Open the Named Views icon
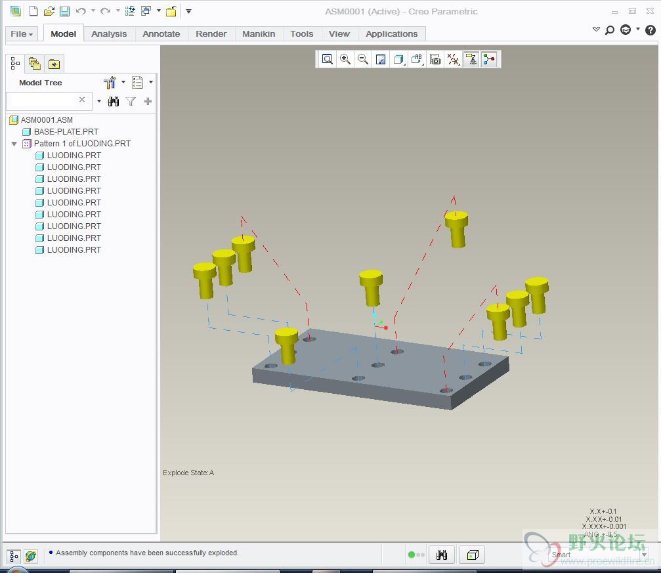This screenshot has width=661, height=573. (417, 59)
